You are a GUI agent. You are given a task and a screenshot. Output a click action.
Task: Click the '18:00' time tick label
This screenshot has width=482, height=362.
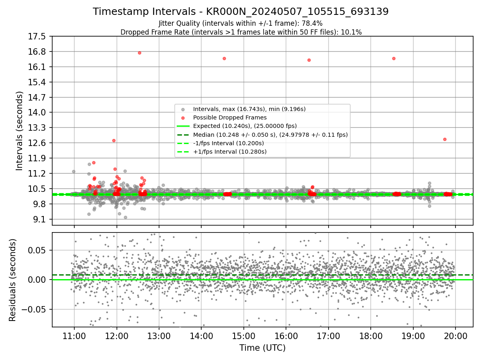(x=371, y=336)
